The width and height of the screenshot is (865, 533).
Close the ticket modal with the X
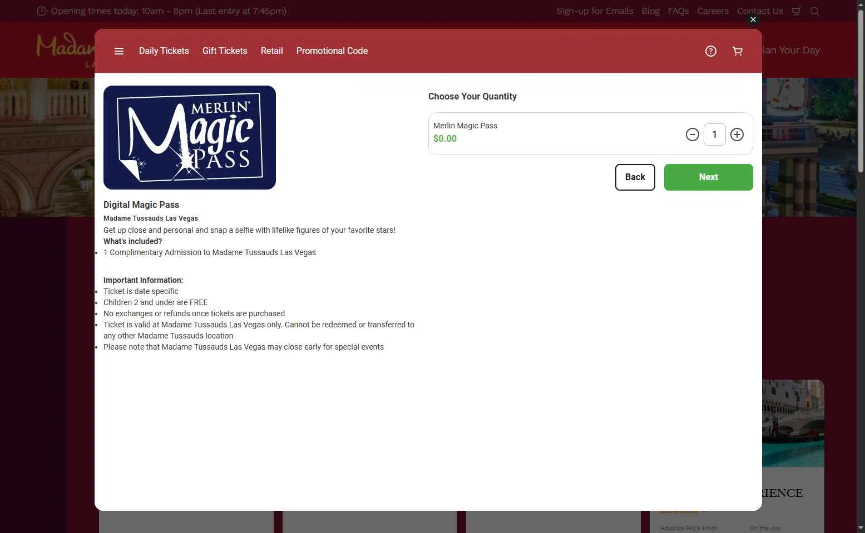coord(753,19)
